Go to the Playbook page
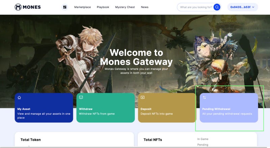The width and height of the screenshot is (270, 148). click(103, 7)
